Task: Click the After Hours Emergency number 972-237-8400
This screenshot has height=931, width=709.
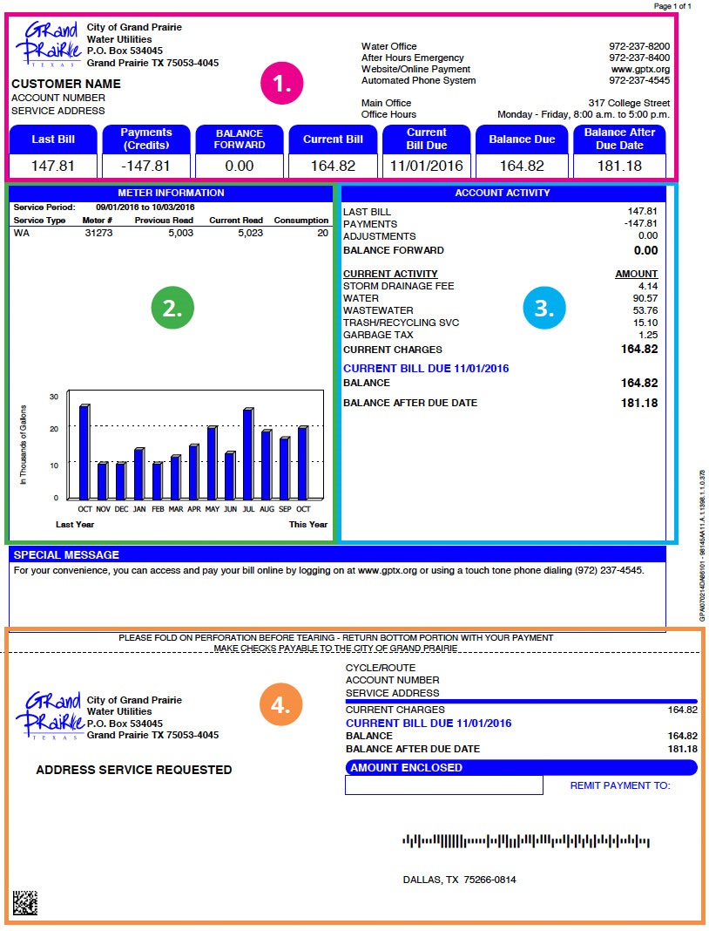Action: tap(639, 58)
